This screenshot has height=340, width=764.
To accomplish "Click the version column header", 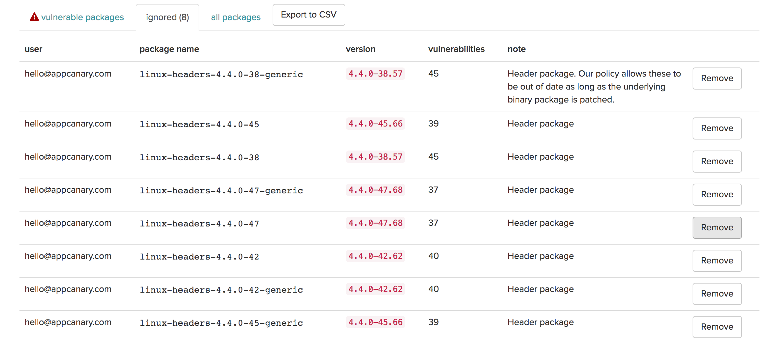I will pyautogui.click(x=361, y=49).
